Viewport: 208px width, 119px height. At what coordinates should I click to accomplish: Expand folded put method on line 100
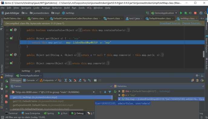pos(20,55)
